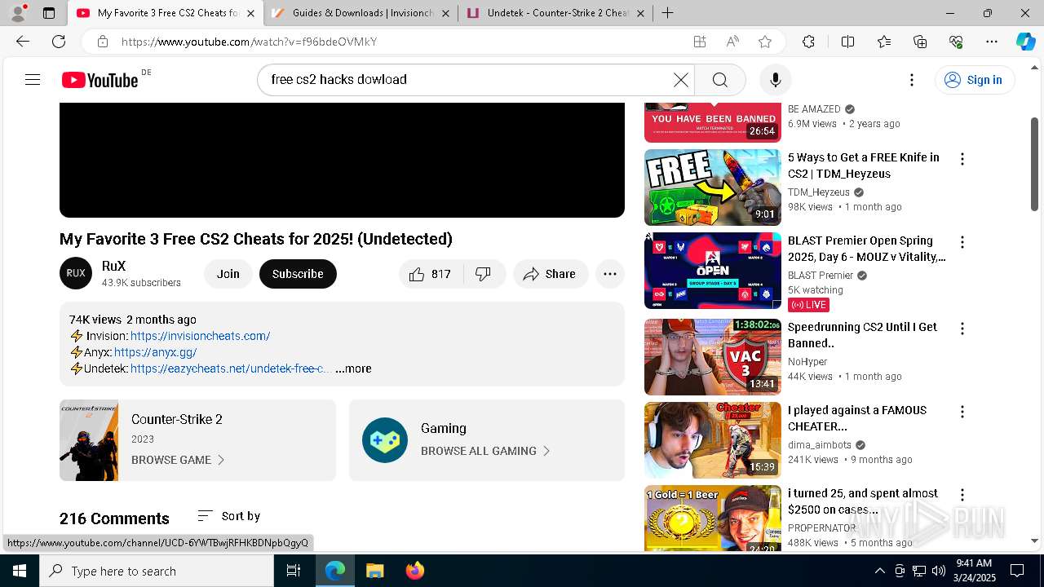
Task: Toggle Edge split screen
Action: pyautogui.click(x=847, y=42)
